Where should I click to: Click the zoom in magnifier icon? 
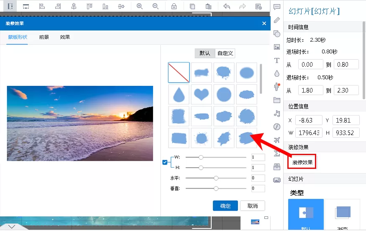140,6
